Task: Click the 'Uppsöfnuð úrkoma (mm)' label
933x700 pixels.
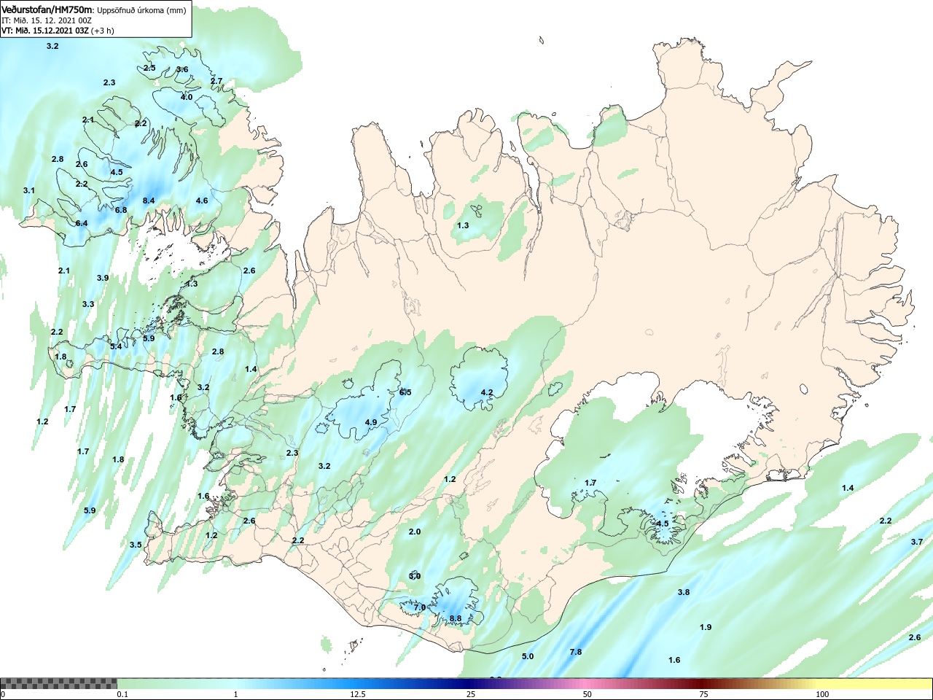Action: click(141, 10)
